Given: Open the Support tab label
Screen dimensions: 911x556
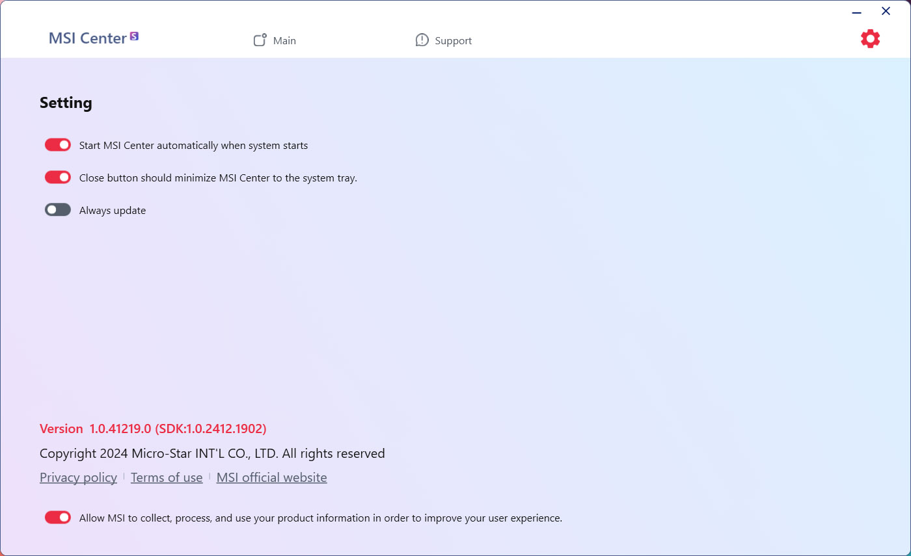Looking at the screenshot, I should click(x=453, y=41).
